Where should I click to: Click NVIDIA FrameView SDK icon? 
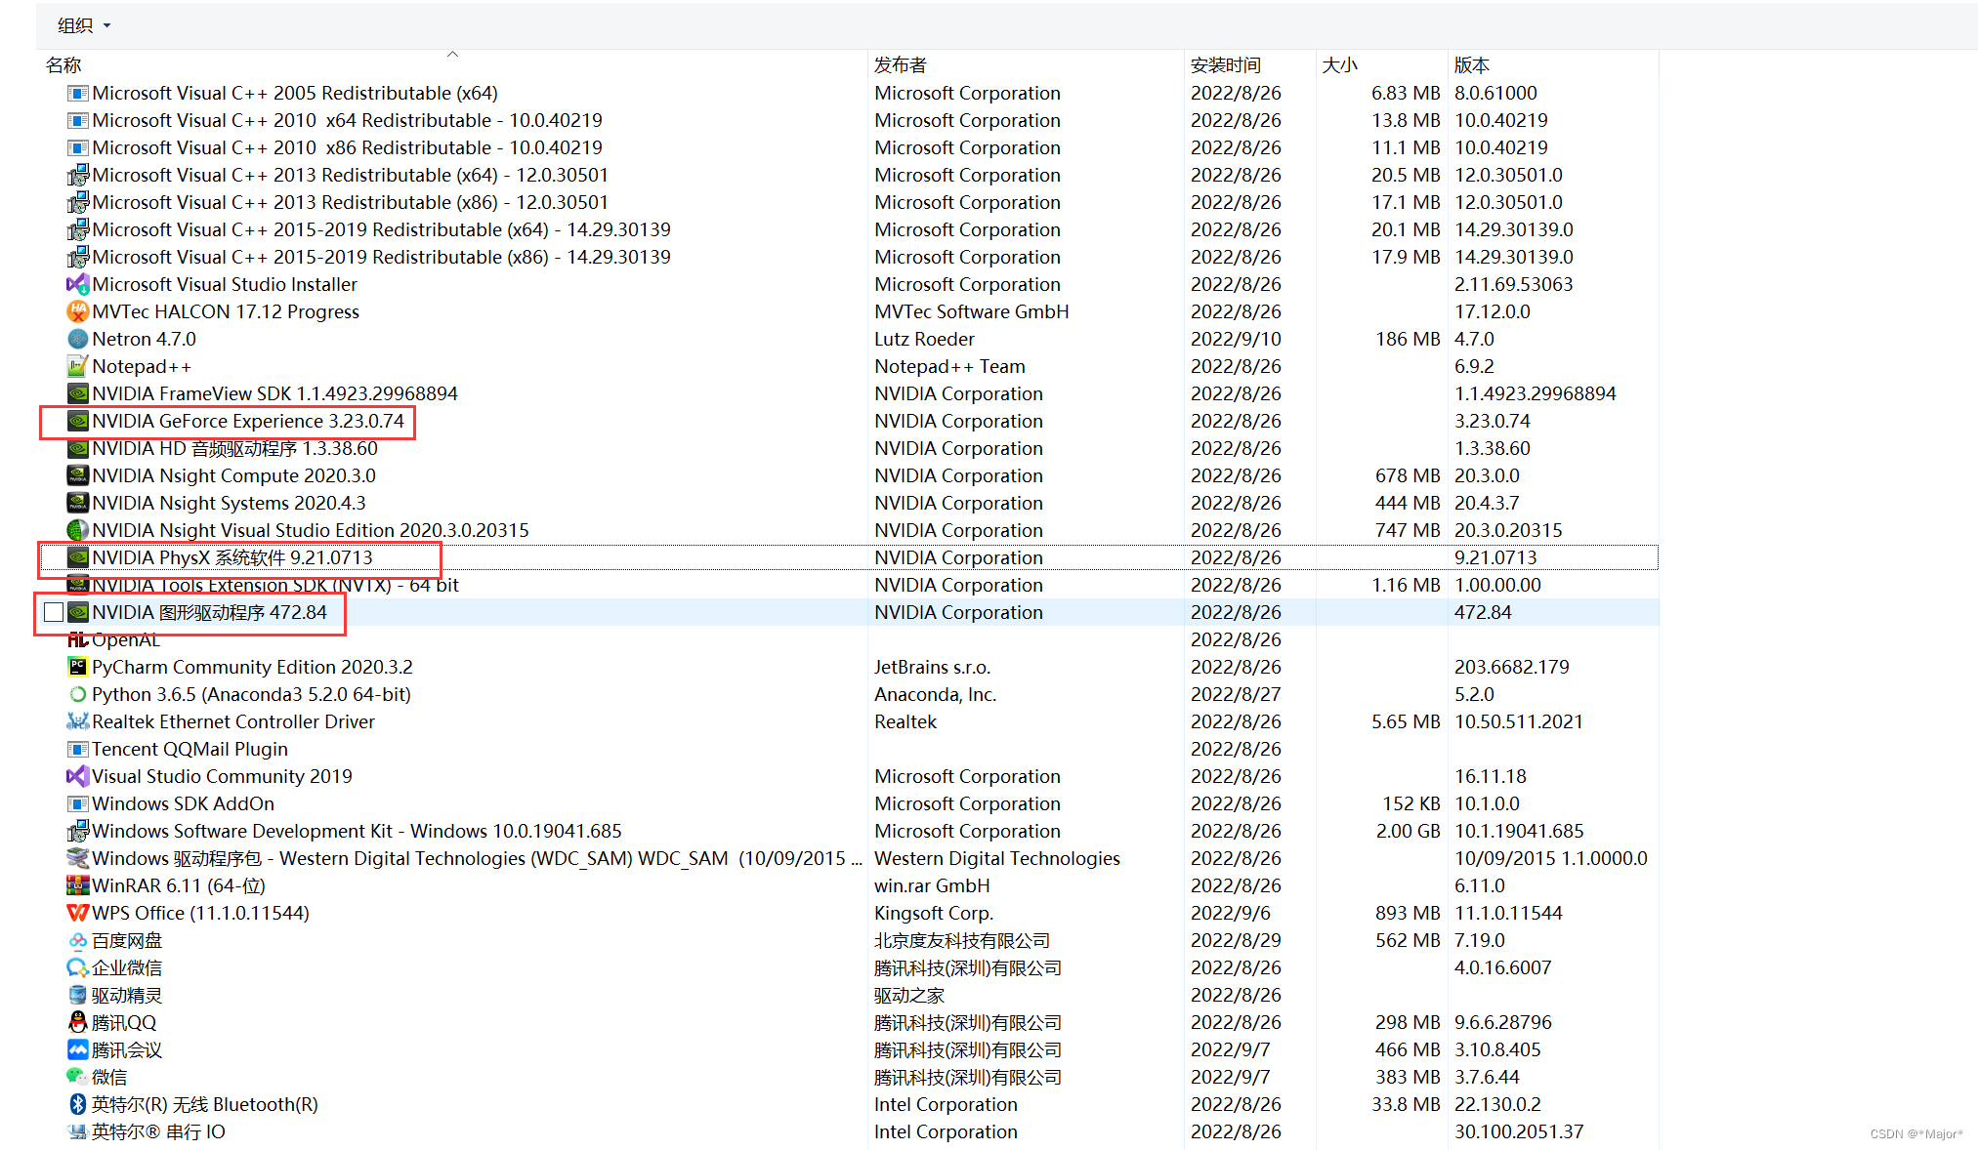(x=77, y=393)
